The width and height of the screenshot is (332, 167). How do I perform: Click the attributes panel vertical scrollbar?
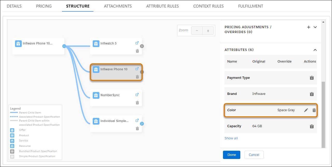point(323,115)
